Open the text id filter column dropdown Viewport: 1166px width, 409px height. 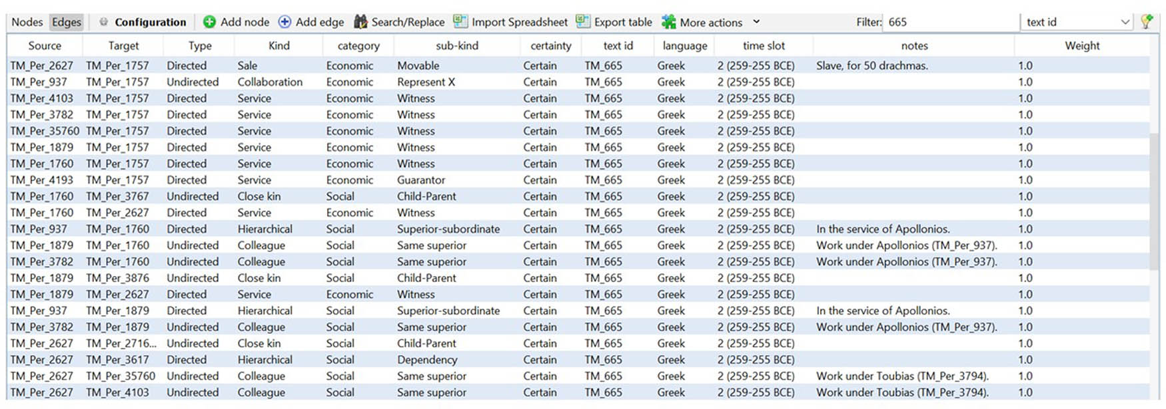coord(1077,22)
